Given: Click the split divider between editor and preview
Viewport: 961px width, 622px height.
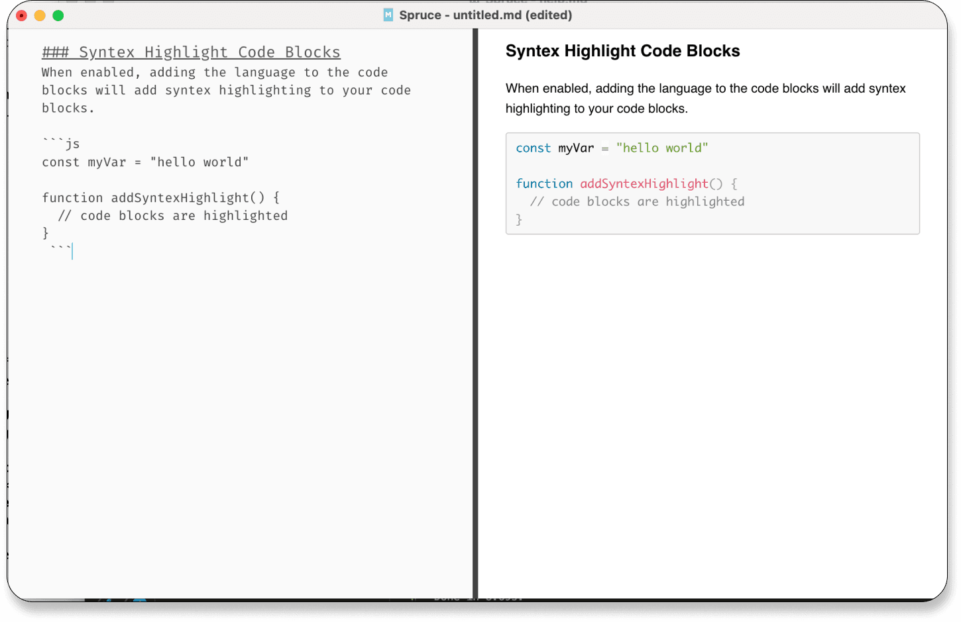Looking at the screenshot, I should [475, 313].
